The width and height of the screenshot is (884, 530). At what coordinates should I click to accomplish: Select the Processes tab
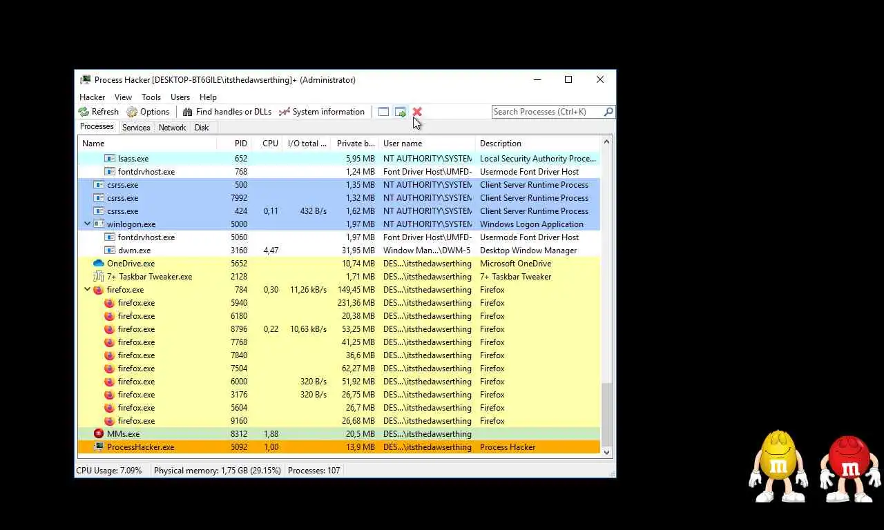(97, 127)
